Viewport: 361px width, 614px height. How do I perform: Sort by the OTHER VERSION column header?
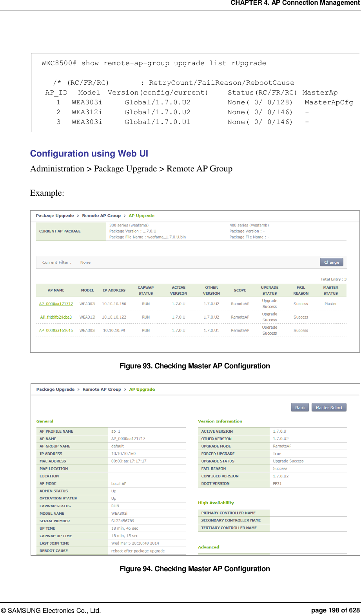pos(212,290)
